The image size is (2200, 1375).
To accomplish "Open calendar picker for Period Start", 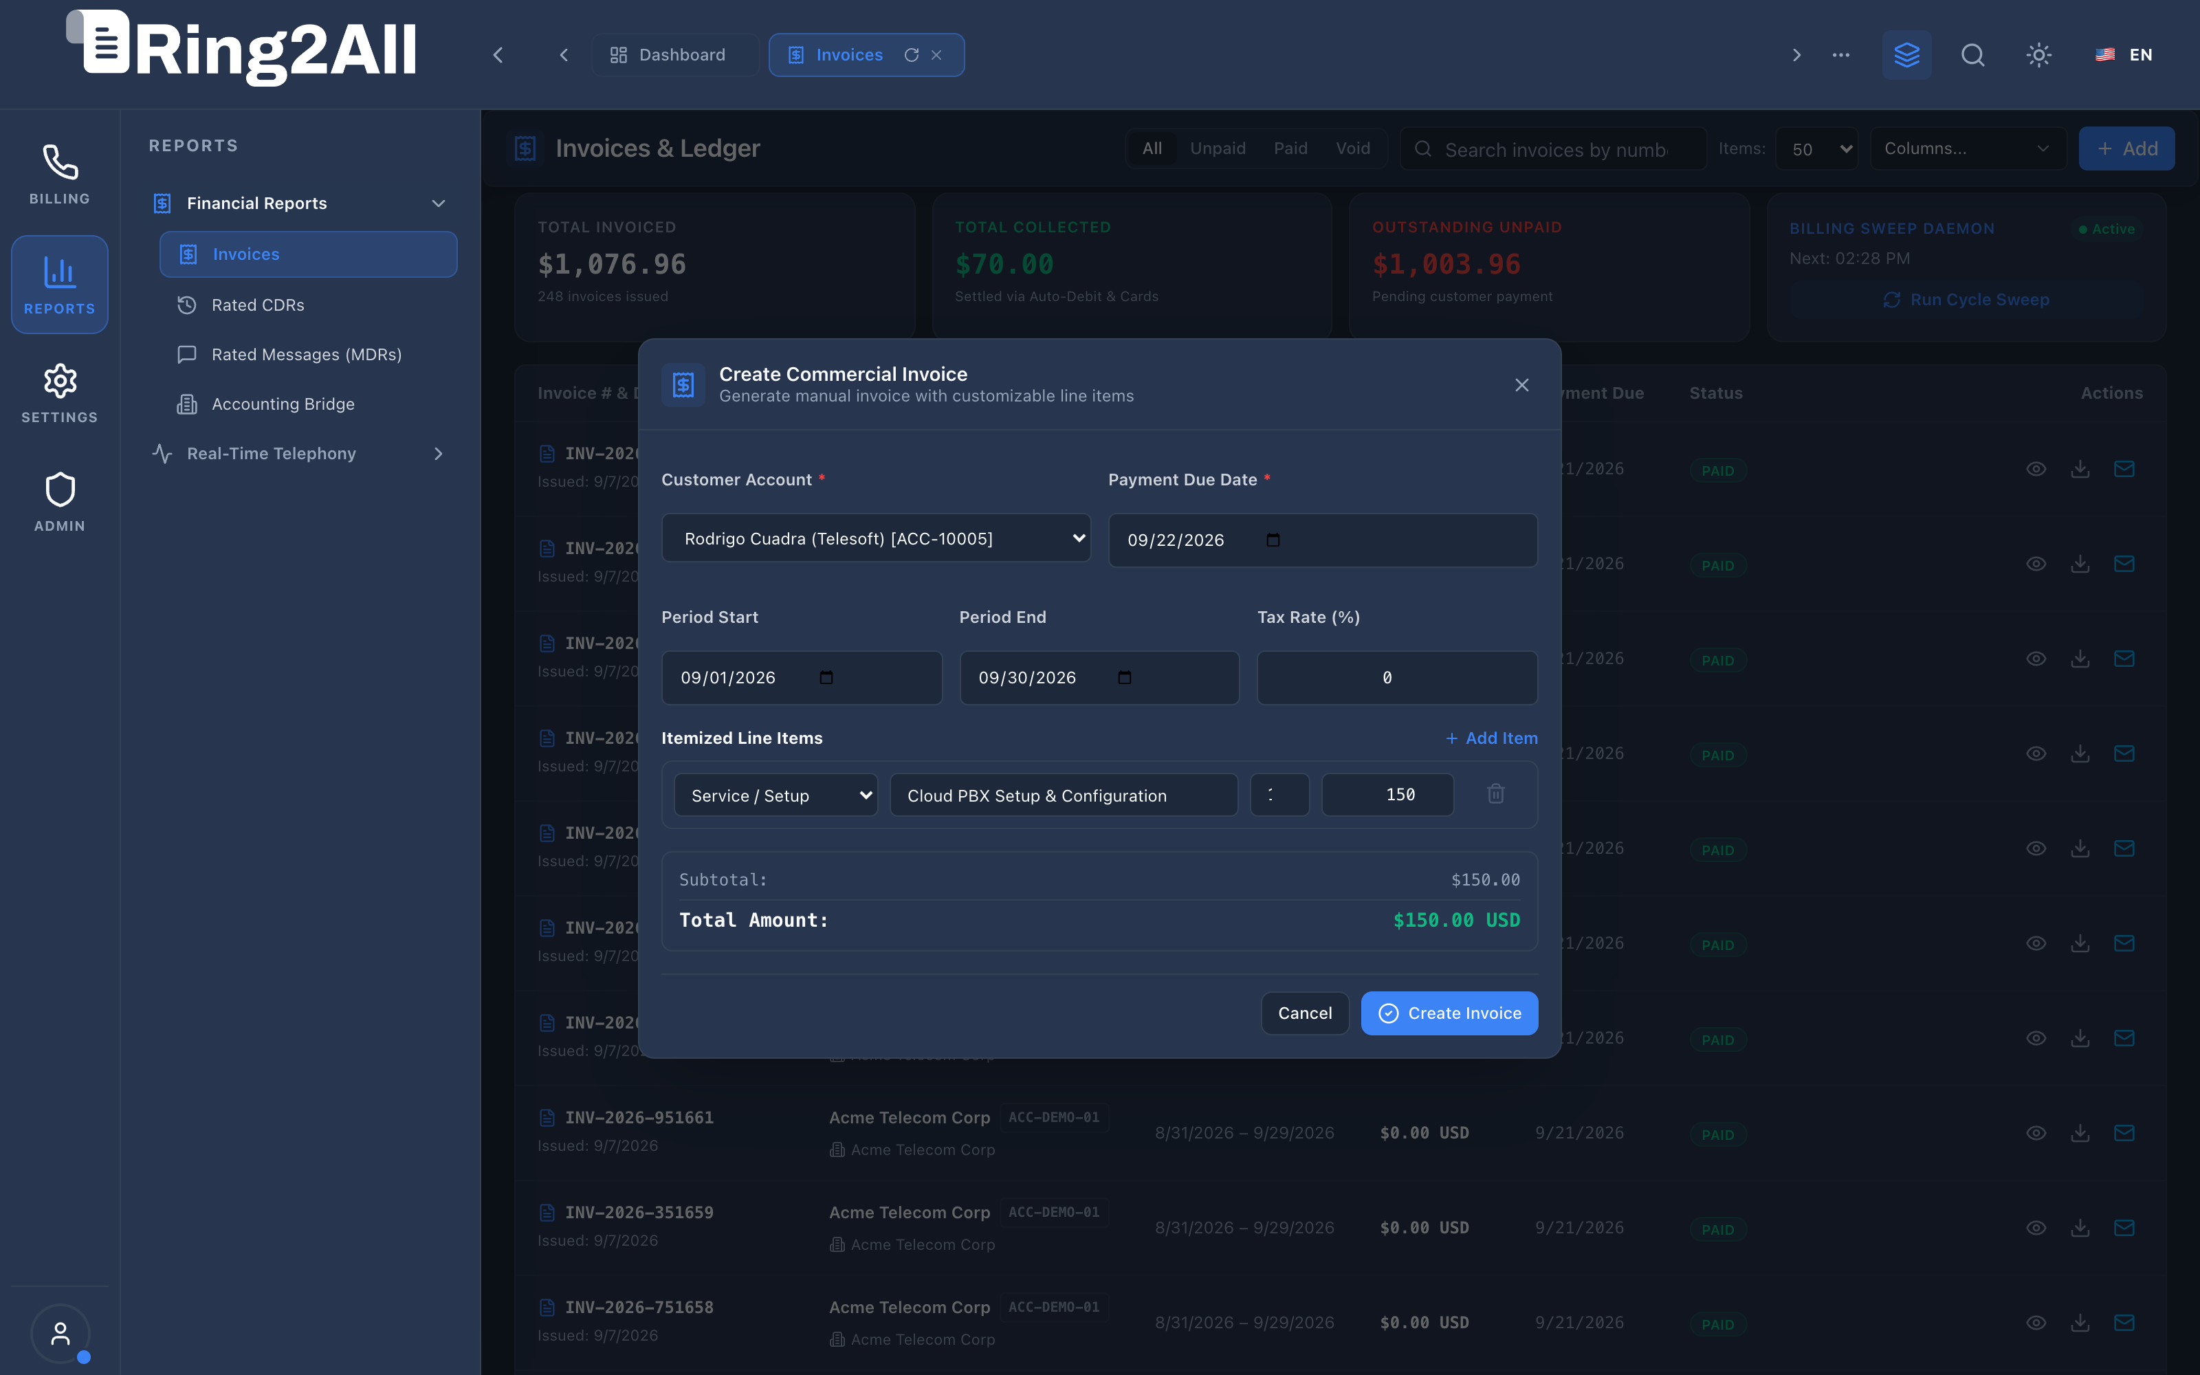I will coord(826,677).
